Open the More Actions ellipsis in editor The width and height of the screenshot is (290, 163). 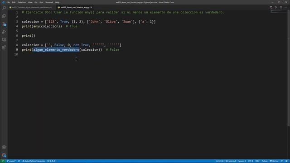tap(286, 7)
